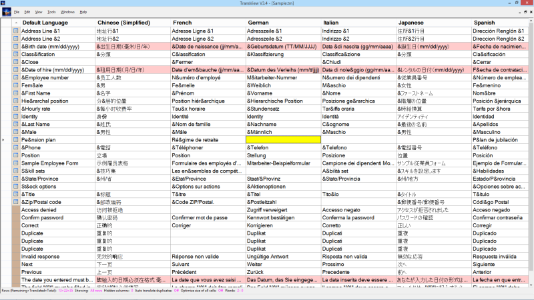
Task: Click 'Optimize size of all cells' status entry
Action: pos(202,291)
